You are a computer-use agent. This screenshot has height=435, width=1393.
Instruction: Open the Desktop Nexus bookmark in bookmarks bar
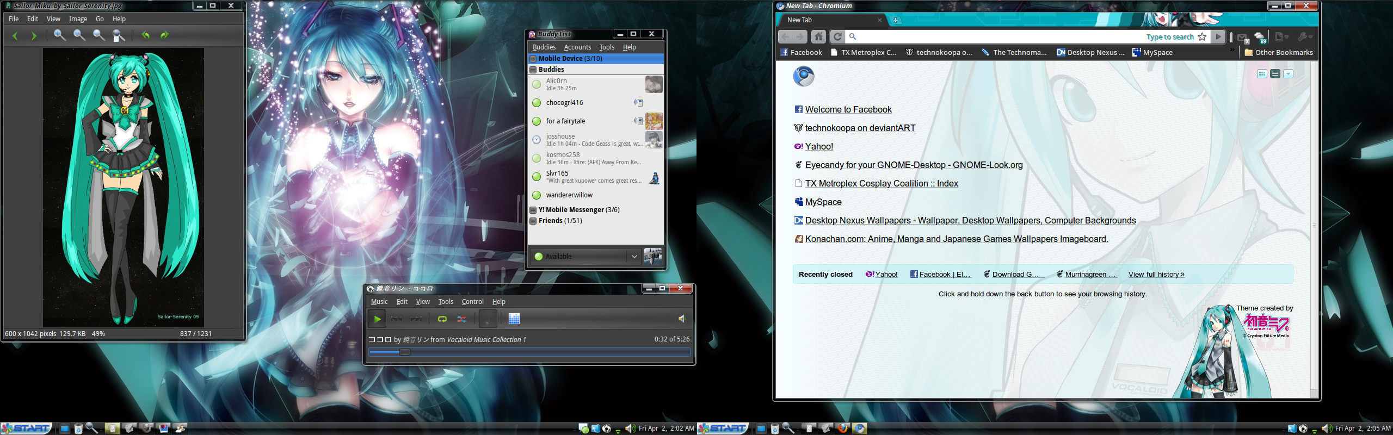pyautogui.click(x=1090, y=53)
